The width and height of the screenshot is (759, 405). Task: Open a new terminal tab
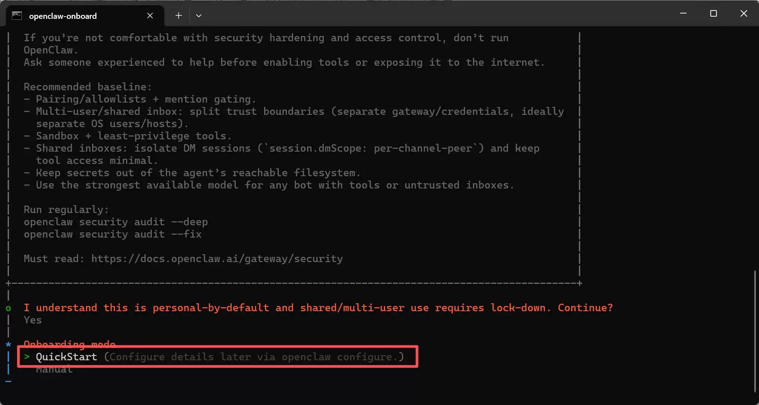[x=179, y=16]
